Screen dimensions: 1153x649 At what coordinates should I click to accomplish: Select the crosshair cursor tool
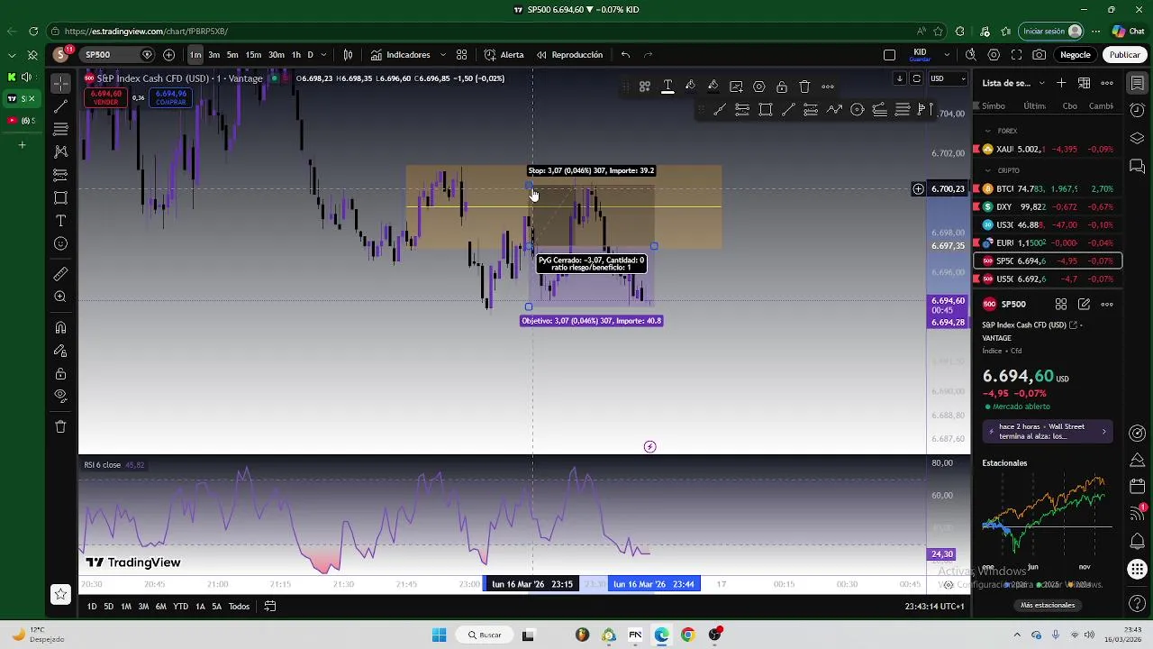coord(60,84)
